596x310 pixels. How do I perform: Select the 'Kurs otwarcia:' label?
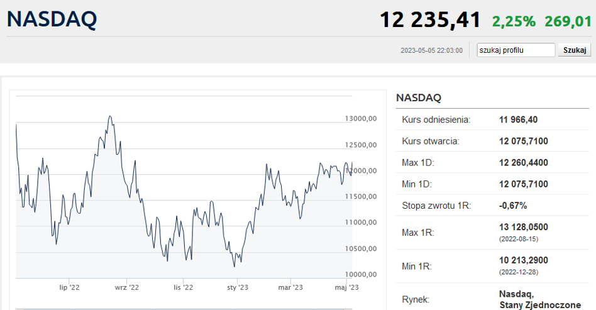pos(430,141)
